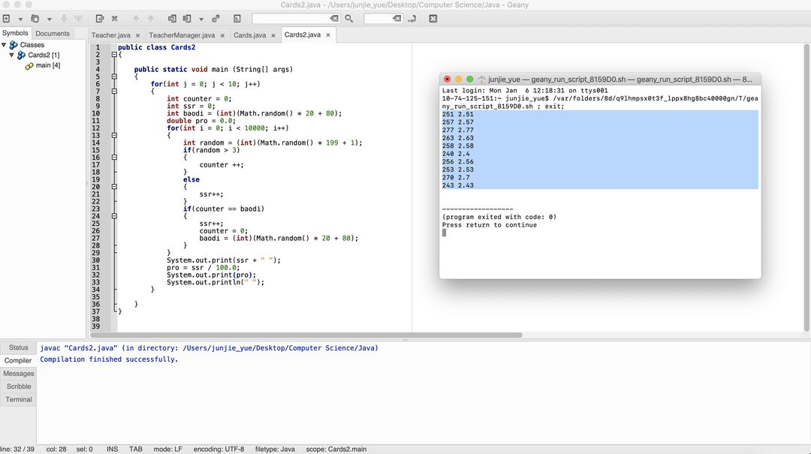
Task: Select the Cards2.java tab
Action: [x=303, y=35]
